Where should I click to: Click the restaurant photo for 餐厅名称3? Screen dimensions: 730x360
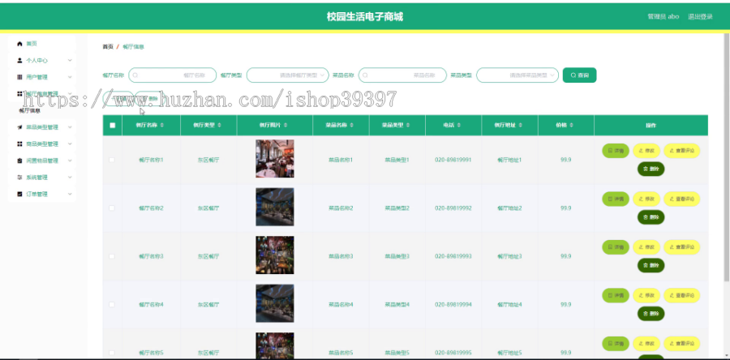(x=275, y=255)
